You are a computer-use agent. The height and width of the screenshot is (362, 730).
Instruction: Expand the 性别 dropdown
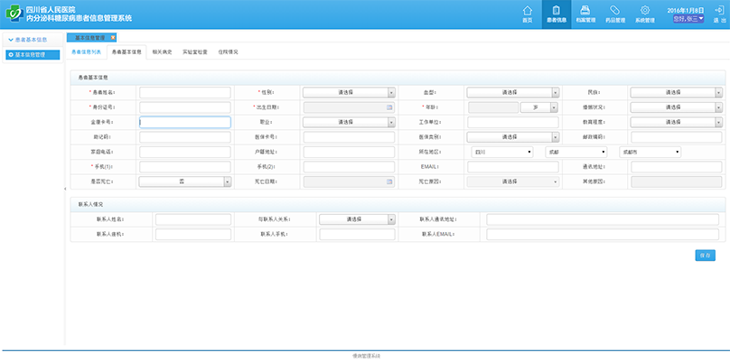(390, 92)
